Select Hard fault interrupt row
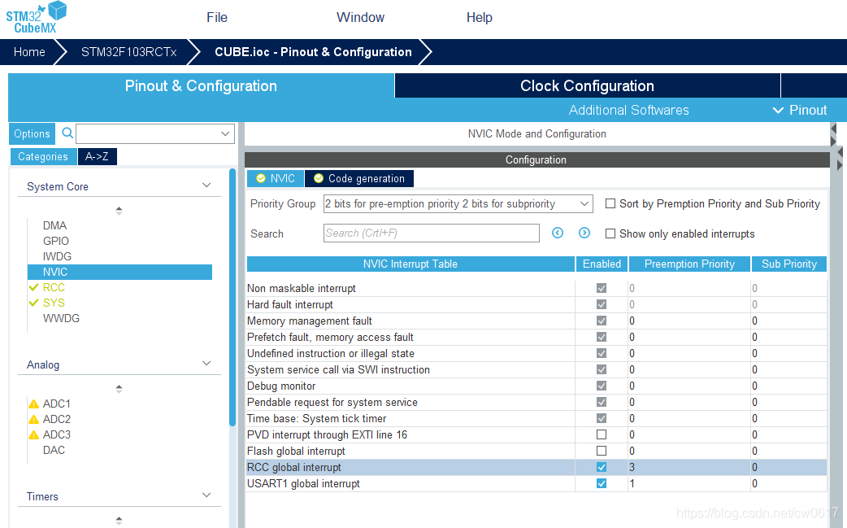Viewport: 847px width, 528px height. [536, 304]
